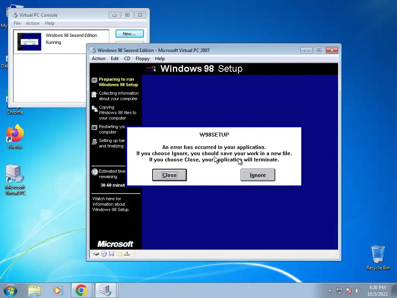This screenshot has width=397, height=298.
Task: Open Action Center flag icon
Action: click(349, 291)
